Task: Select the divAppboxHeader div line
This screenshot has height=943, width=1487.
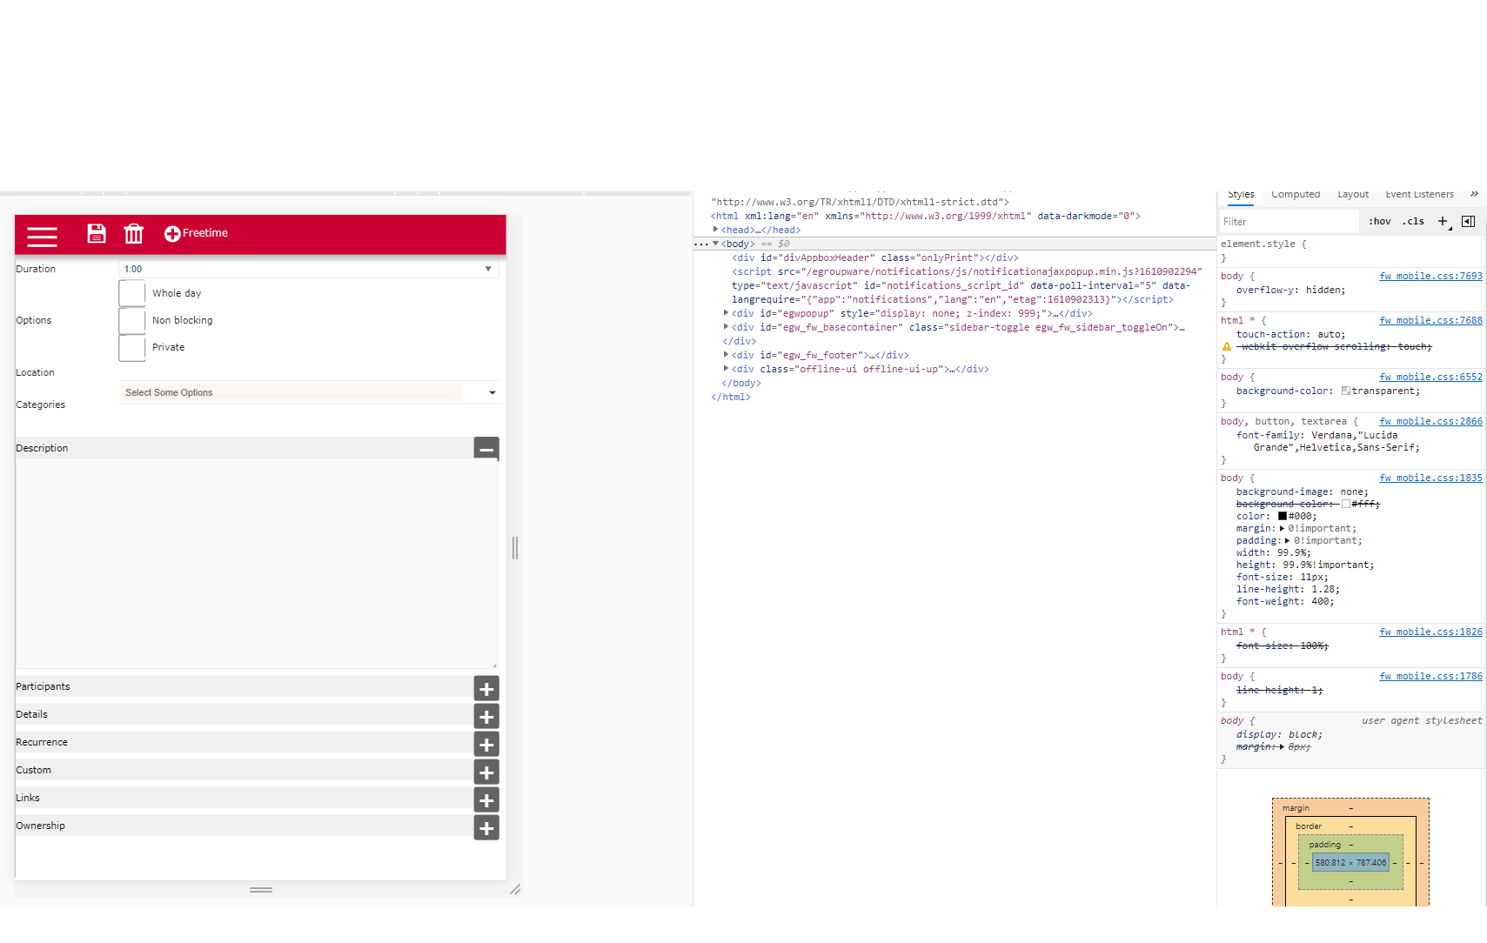Action: point(874,257)
